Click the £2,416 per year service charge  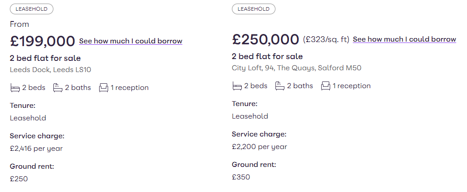point(36,149)
